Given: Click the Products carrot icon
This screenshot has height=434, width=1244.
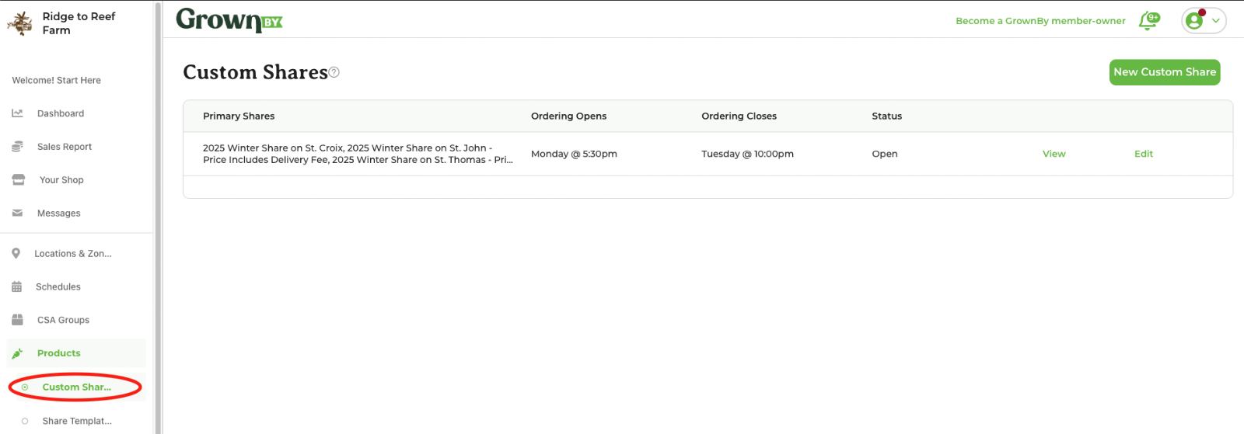Looking at the screenshot, I should coord(17,353).
